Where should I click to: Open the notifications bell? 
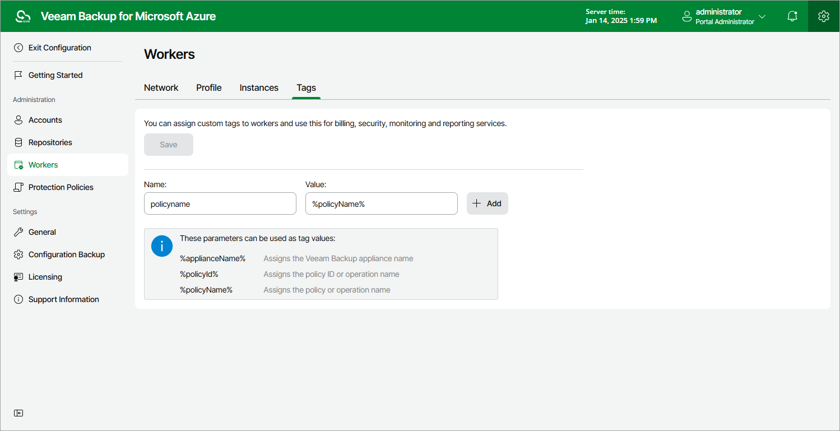click(792, 16)
